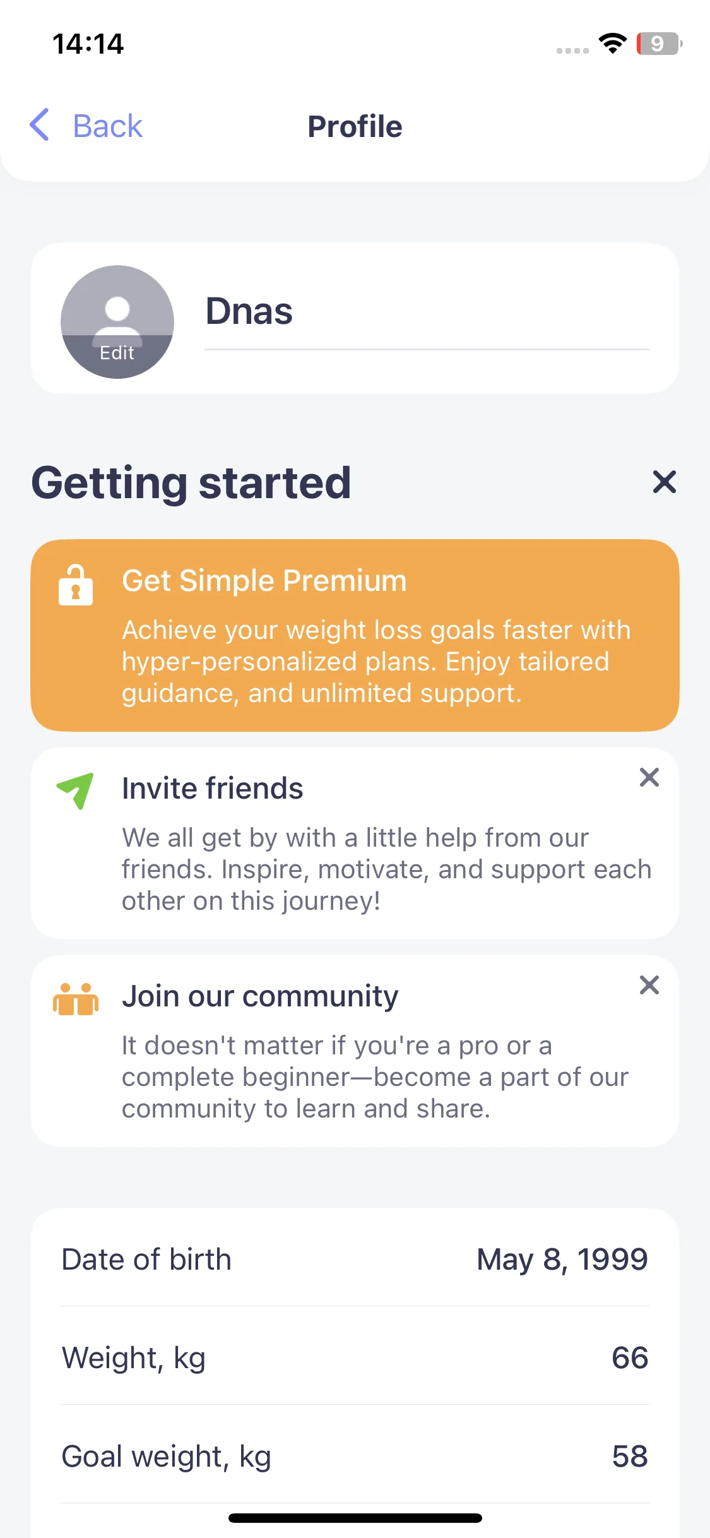Image resolution: width=710 pixels, height=1538 pixels.
Task: Tap the Wi-Fi status icon
Action: (x=612, y=44)
